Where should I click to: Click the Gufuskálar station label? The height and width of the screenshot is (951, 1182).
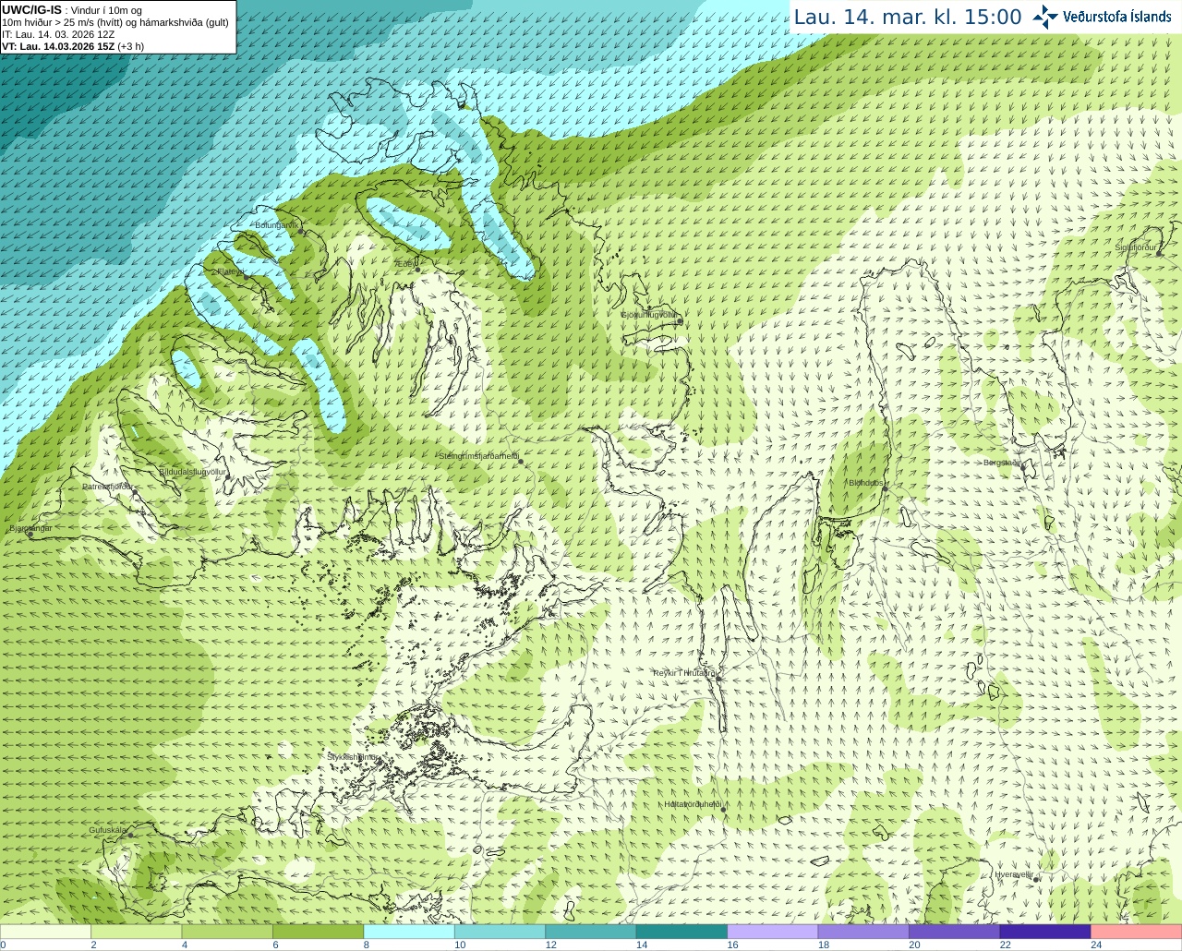click(x=107, y=830)
